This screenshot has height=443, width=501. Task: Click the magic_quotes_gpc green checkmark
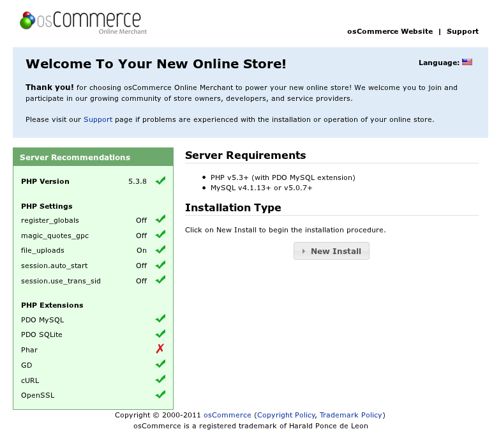[160, 235]
